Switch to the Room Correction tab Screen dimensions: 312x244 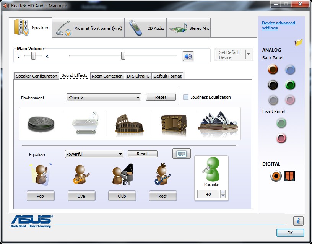pos(107,76)
